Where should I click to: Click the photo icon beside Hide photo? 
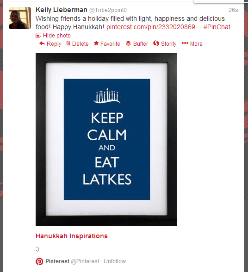pyautogui.click(x=38, y=35)
